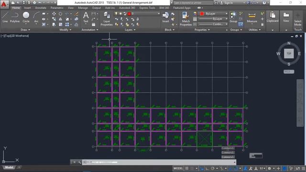Click the Save icon in quick access toolbar
The width and height of the screenshot is (306, 172).
(x=23, y=3)
